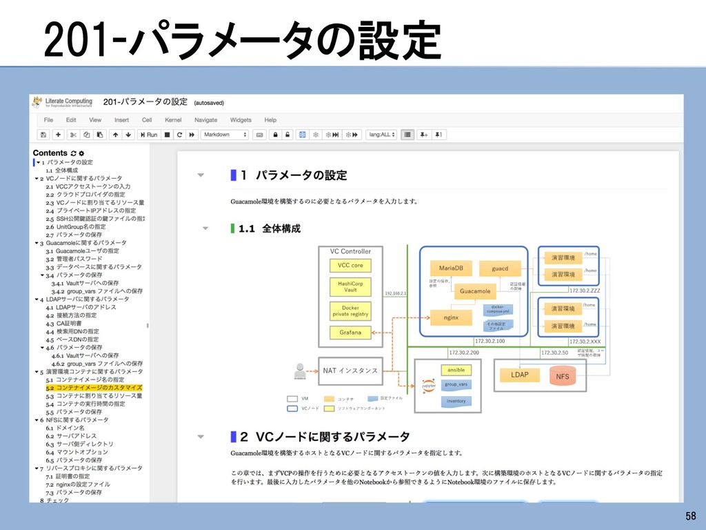Go to 1.1 全体構成 in Contents

tap(61, 170)
